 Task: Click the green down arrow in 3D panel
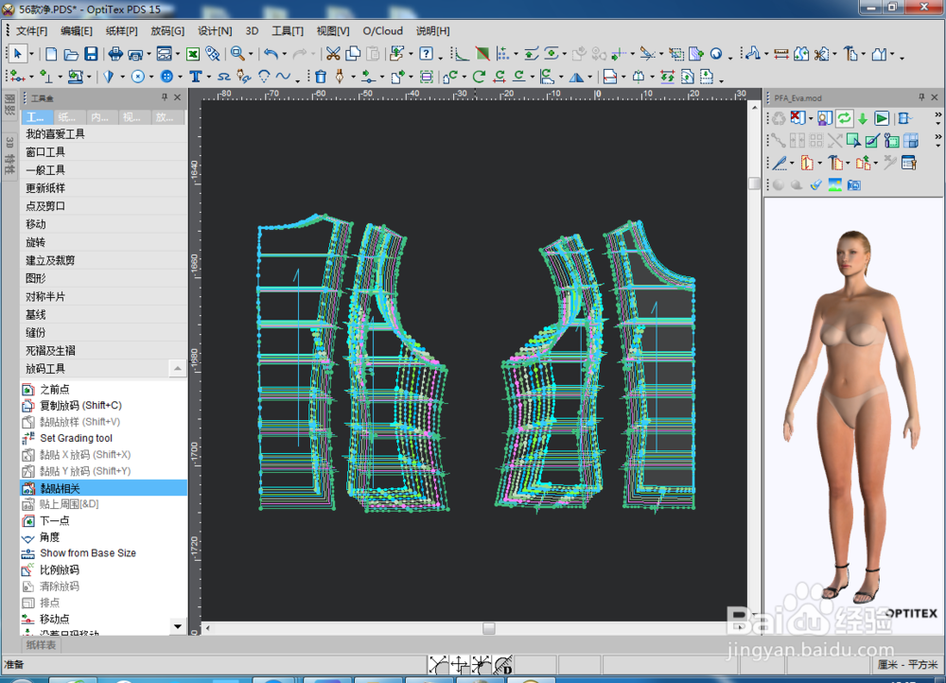point(863,118)
